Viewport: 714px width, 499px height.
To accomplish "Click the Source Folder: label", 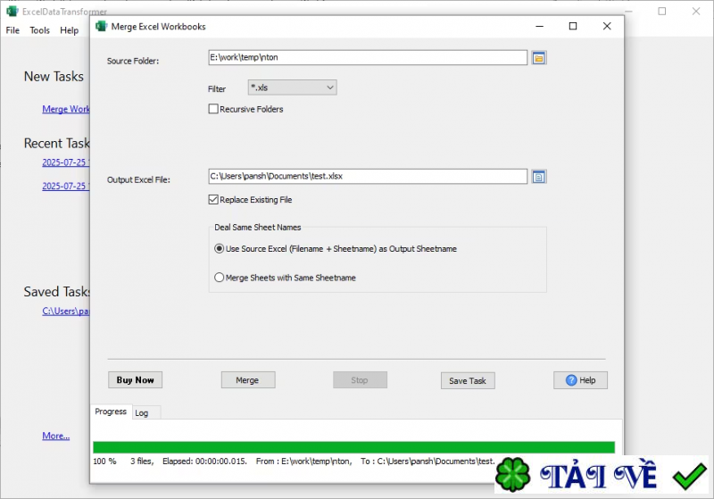I will click(133, 61).
